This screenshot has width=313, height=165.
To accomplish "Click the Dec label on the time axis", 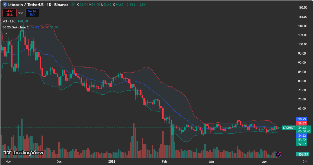I will point(59,161).
